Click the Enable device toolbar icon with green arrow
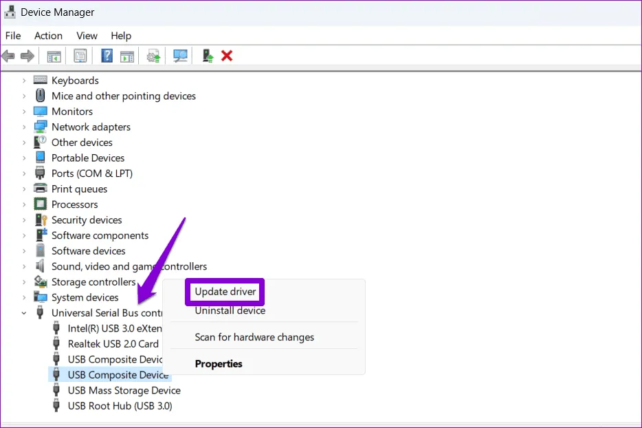The image size is (642, 428). 208,56
